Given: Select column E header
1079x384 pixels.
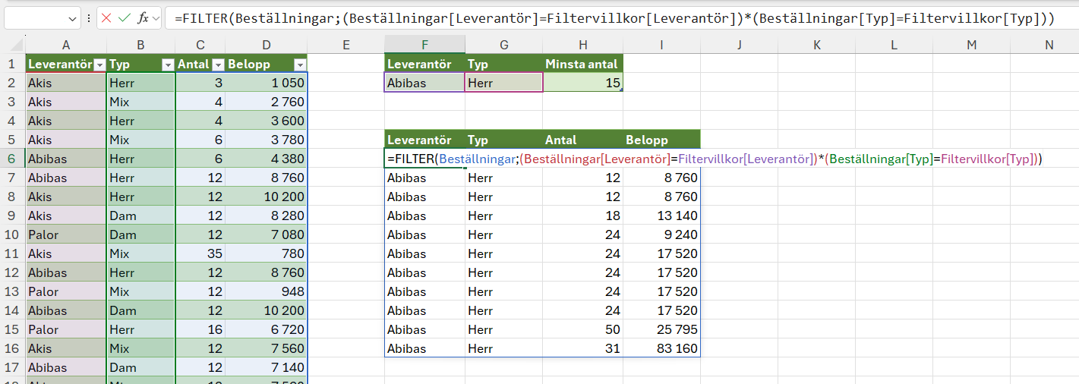Looking at the screenshot, I should click(345, 45).
